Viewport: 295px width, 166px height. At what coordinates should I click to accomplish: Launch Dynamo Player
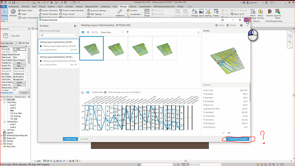click(278, 14)
